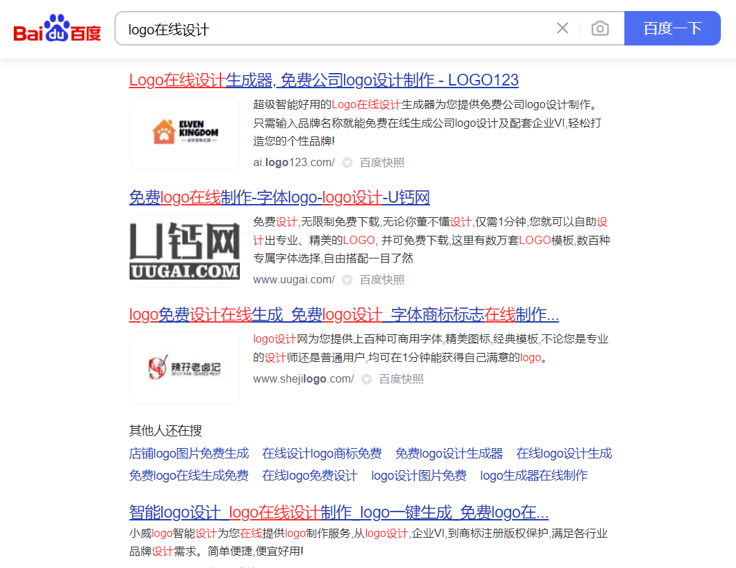Screen dimensions: 736x568
Task: Click the 辣孖老卤记 logo thumbnail
Action: click(x=185, y=368)
